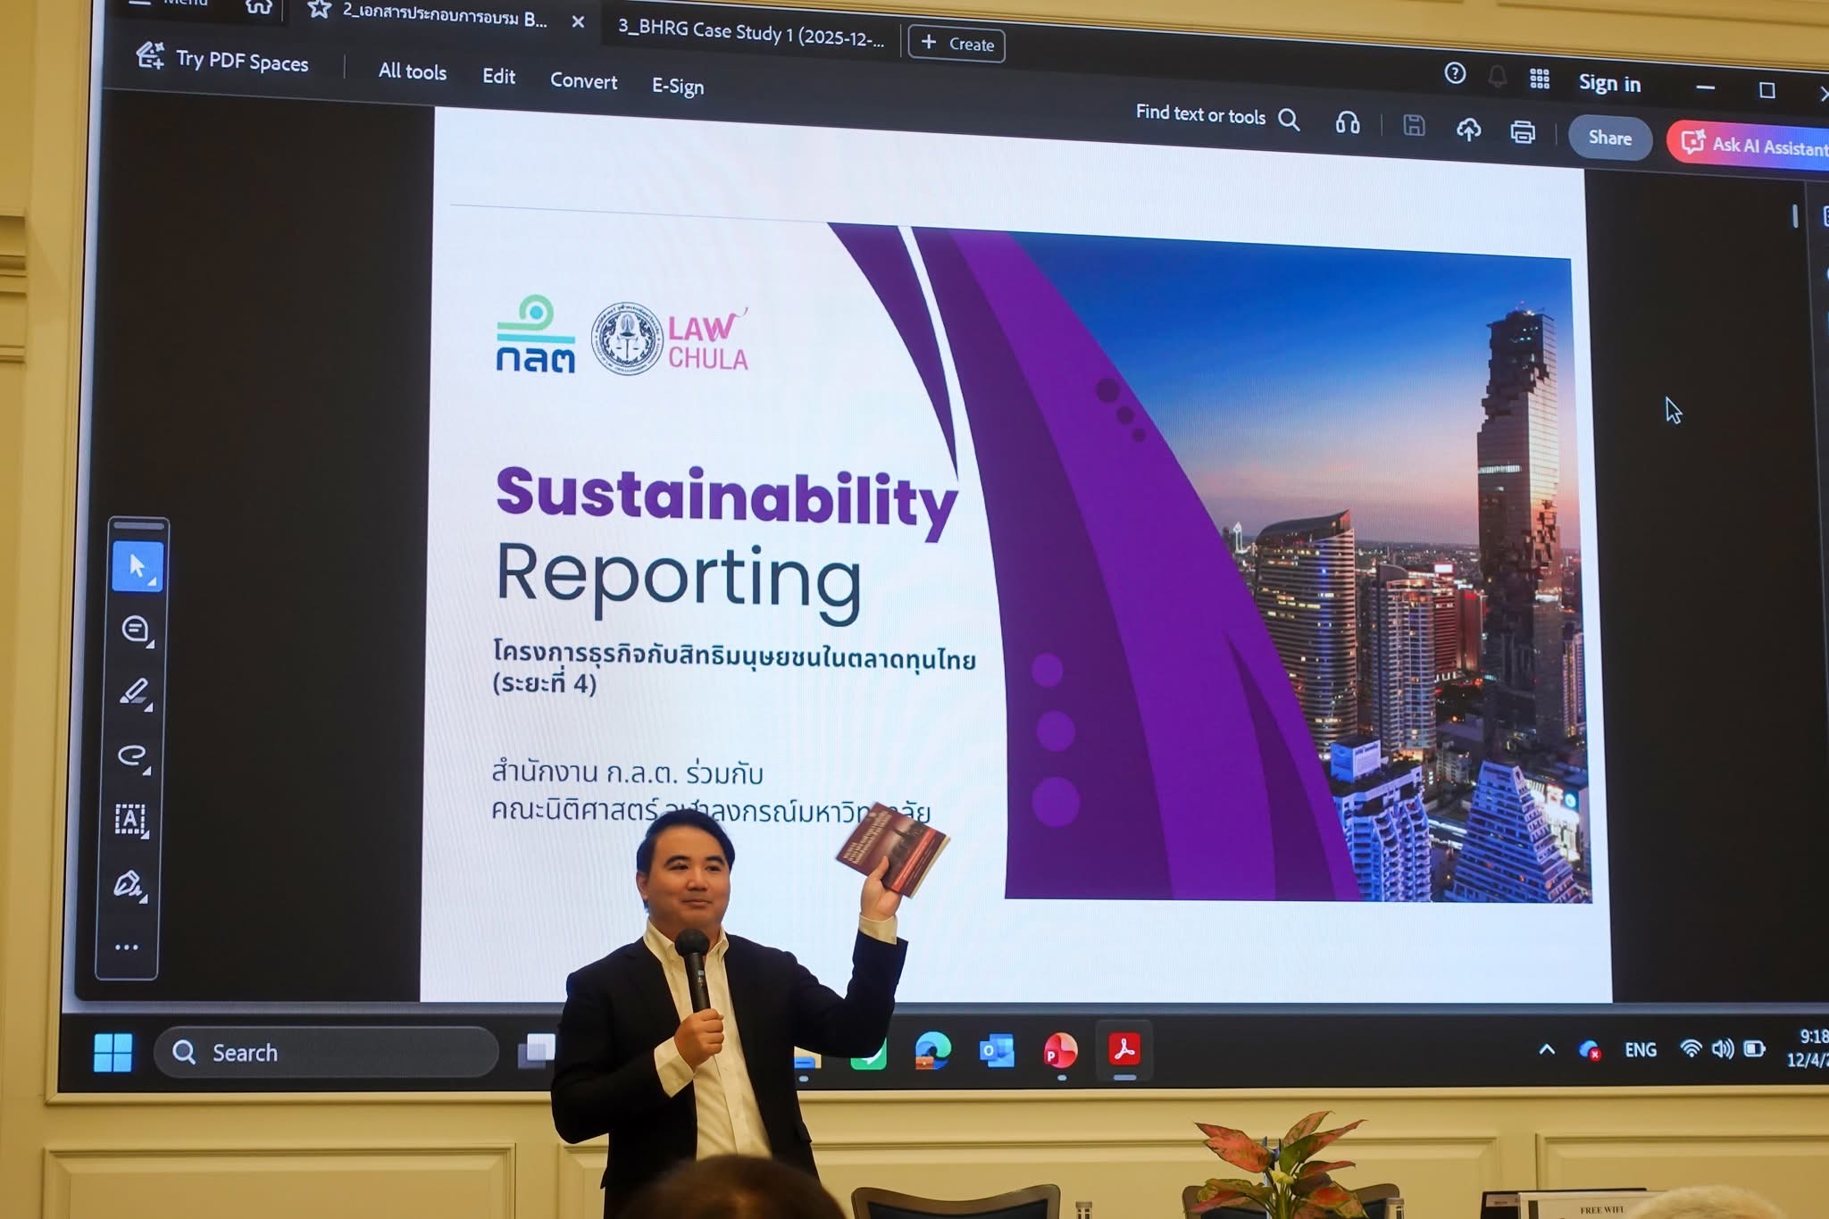Pick the Draw freehand lasso tool
Viewport: 1829px width, 1219px height.
pos(132,756)
